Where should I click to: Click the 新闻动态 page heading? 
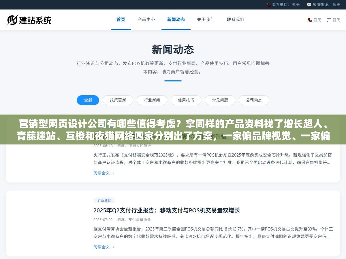(x=173, y=50)
